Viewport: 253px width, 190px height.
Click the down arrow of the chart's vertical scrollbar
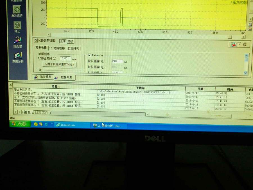coord(250,19)
